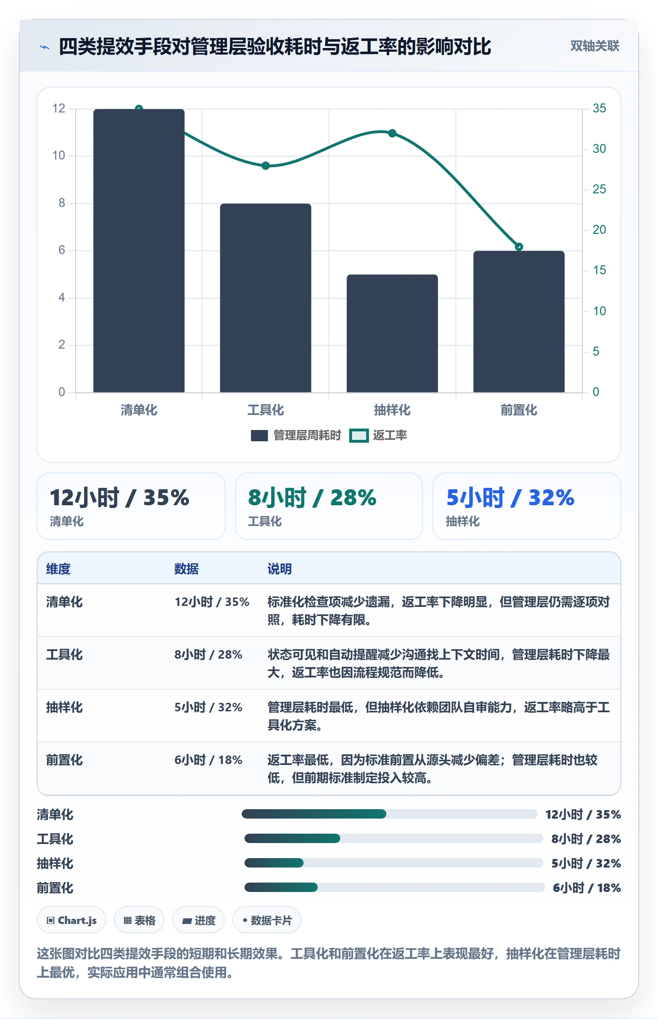Click the 抽样化 x-axis label
658x1019 pixels.
pos(392,410)
